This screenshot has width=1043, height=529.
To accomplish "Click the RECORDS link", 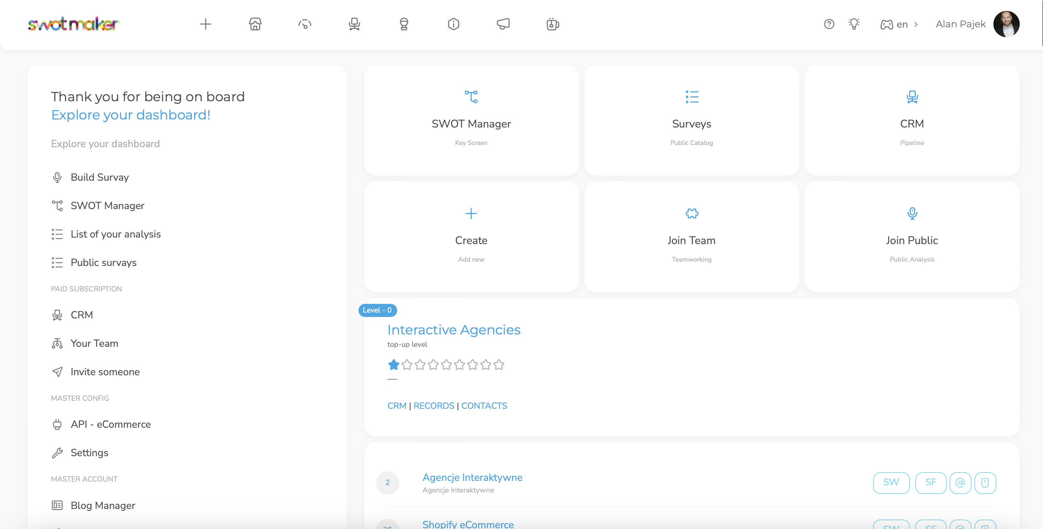I will point(434,405).
